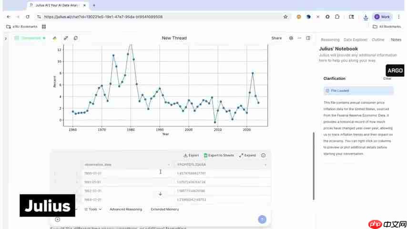Screen dimensions: 407x229
Task: Open the browser downloads icon
Action: [x=366, y=17]
